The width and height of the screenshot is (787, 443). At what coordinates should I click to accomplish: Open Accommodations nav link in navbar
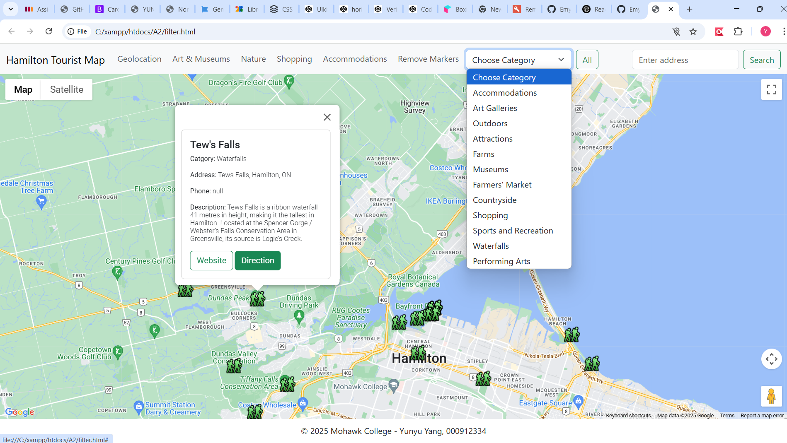(355, 59)
